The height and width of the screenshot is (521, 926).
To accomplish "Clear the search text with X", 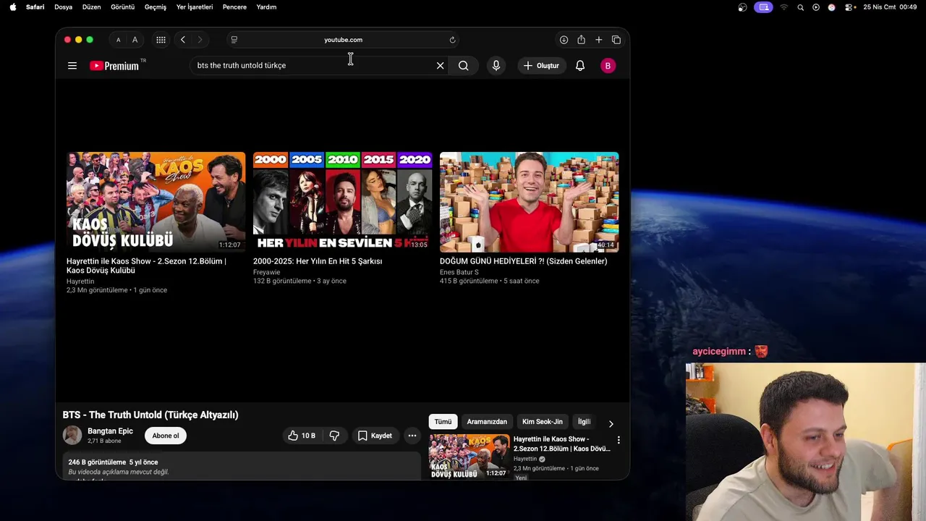I will (440, 66).
